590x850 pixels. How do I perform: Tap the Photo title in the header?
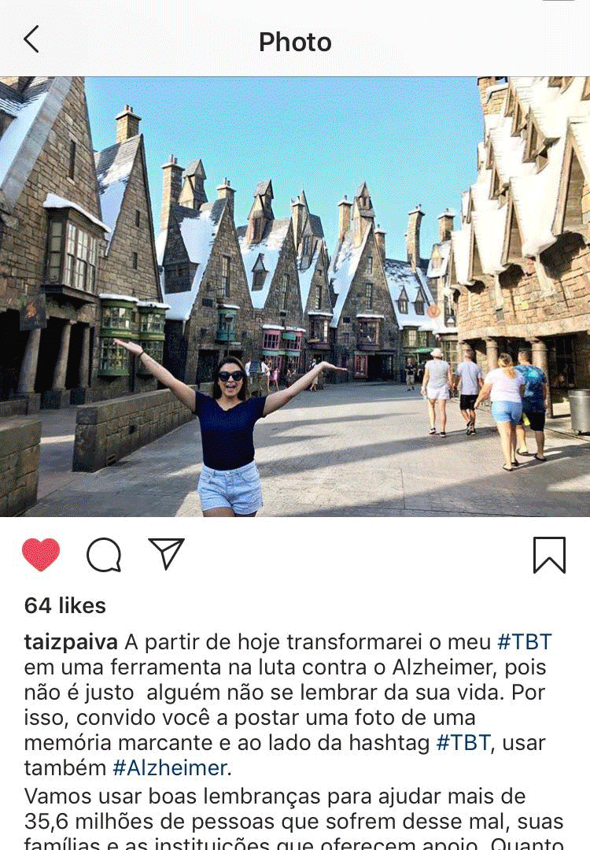pyautogui.click(x=295, y=42)
